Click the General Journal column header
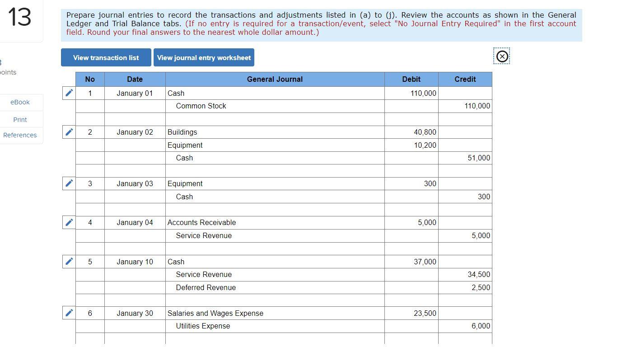This screenshot has width=636, height=347. [275, 79]
